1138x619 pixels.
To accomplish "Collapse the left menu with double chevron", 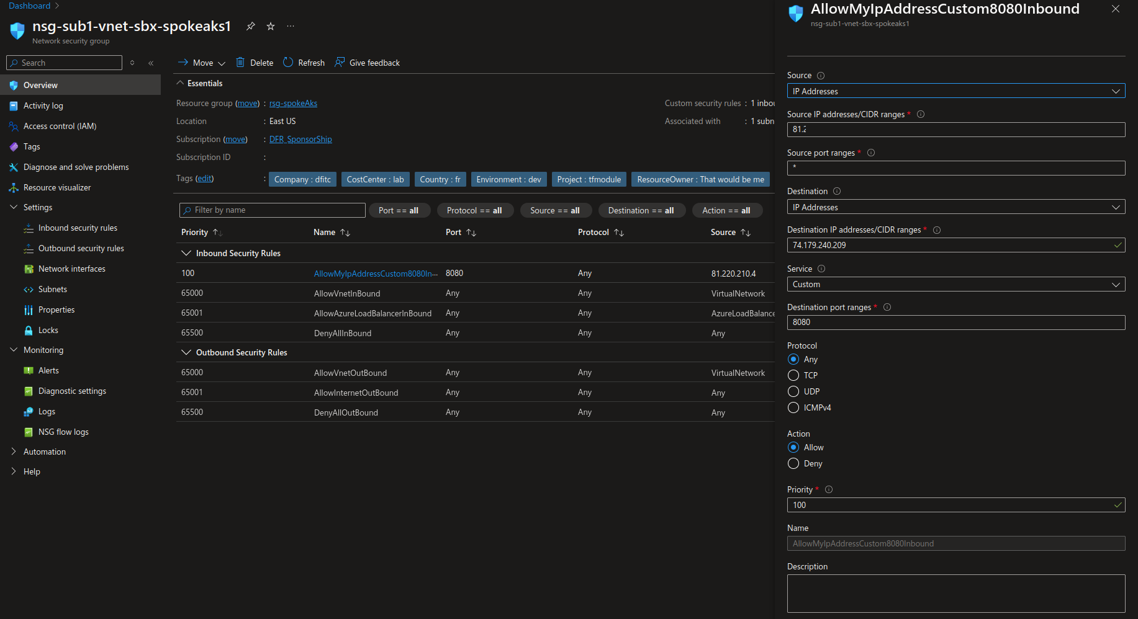I will click(151, 63).
